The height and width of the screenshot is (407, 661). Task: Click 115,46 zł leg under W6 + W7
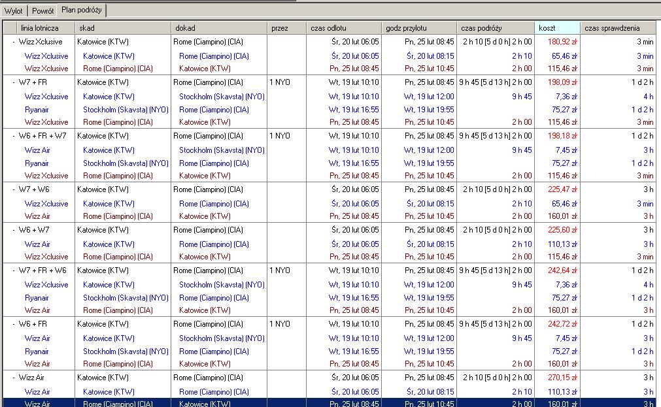coord(562,257)
